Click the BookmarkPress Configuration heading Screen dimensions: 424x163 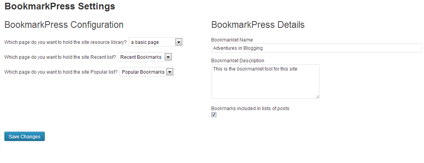click(x=64, y=25)
